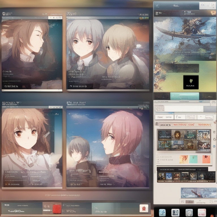Image resolution: width=217 pixels, height=217 pixels.
Task: Click the small round icon on the airship painting
Action: [210, 58]
